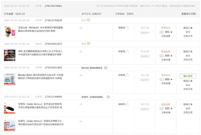Open 订单详情 for Under Armour order

pyautogui.click(x=166, y=112)
